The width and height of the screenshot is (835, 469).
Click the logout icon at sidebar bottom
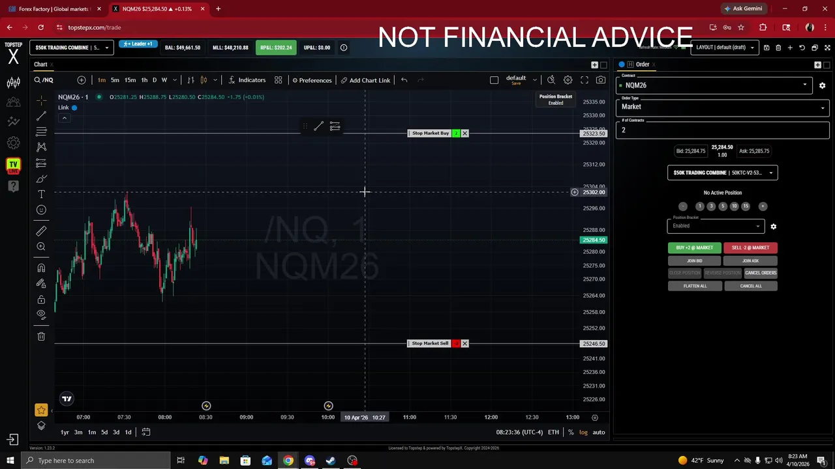(12, 440)
